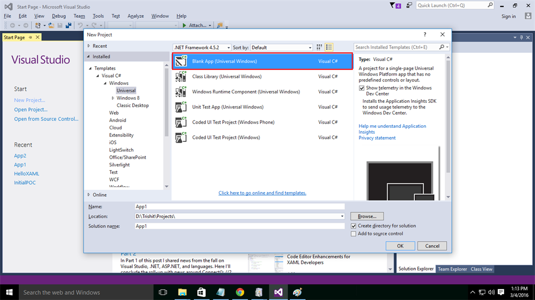This screenshot has height=300, width=535.
Task: Click the green Attach play button
Action: point(184,25)
